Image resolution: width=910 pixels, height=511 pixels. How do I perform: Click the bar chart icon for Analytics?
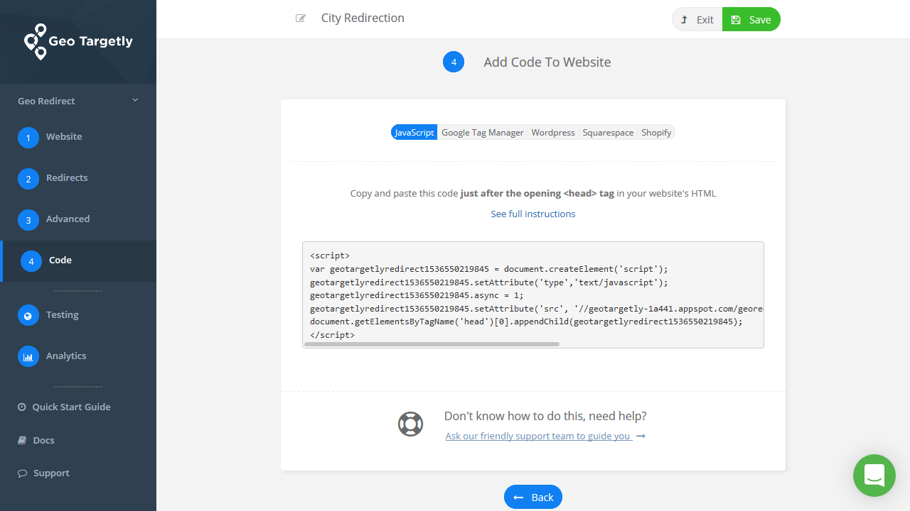coord(28,357)
